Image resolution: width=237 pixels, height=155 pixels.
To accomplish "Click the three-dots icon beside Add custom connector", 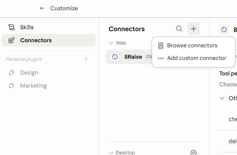I will [x=161, y=58].
